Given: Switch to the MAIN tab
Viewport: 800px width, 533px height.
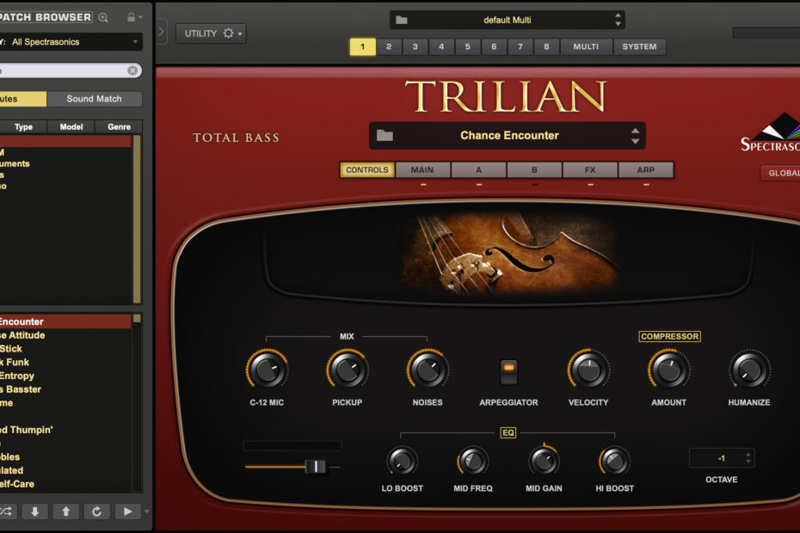Looking at the screenshot, I should (422, 170).
